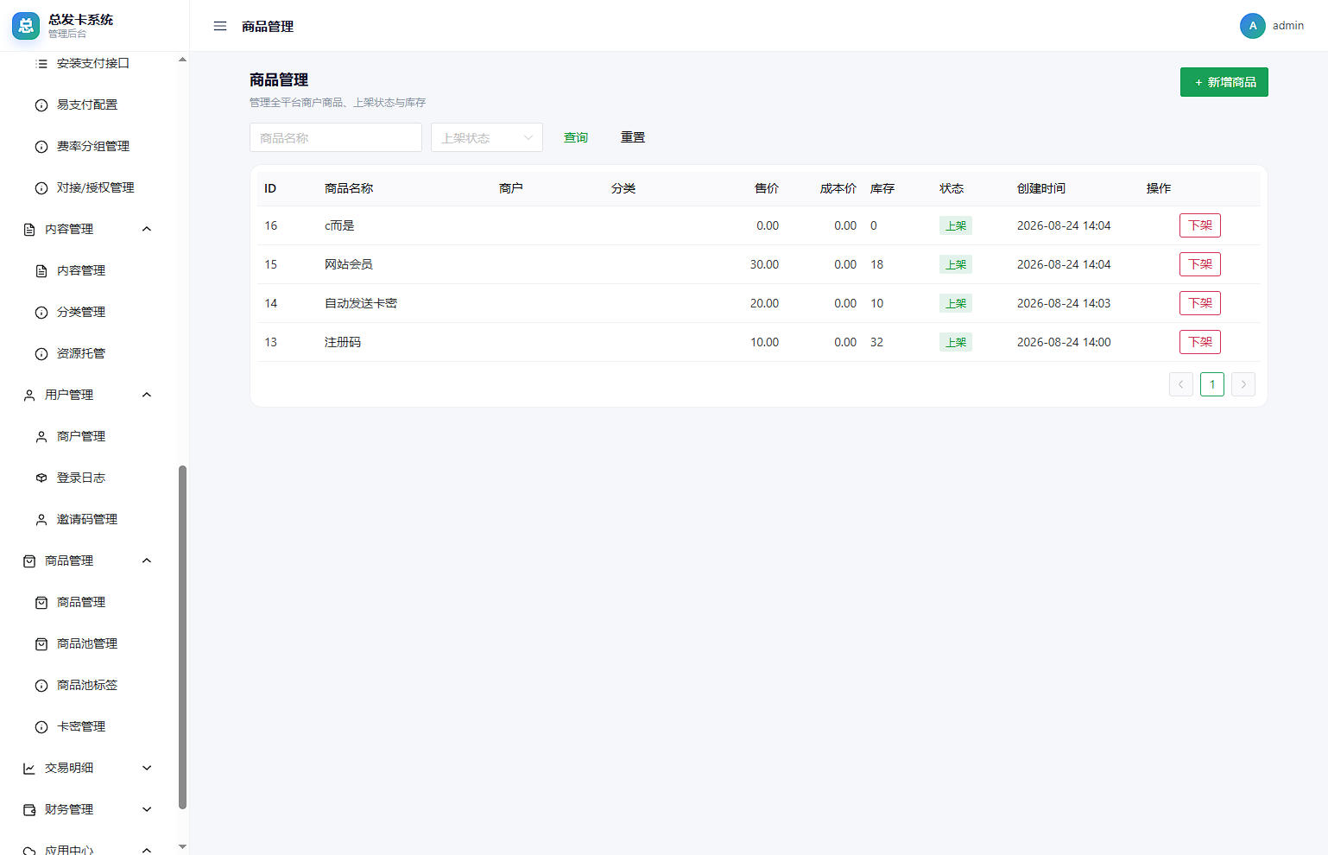Click the 总发卡系统 logo icon
1328x855 pixels.
tap(26, 26)
